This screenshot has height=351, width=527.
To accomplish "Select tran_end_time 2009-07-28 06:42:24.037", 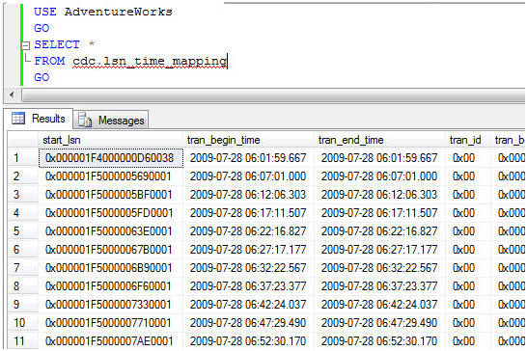I will [379, 305].
